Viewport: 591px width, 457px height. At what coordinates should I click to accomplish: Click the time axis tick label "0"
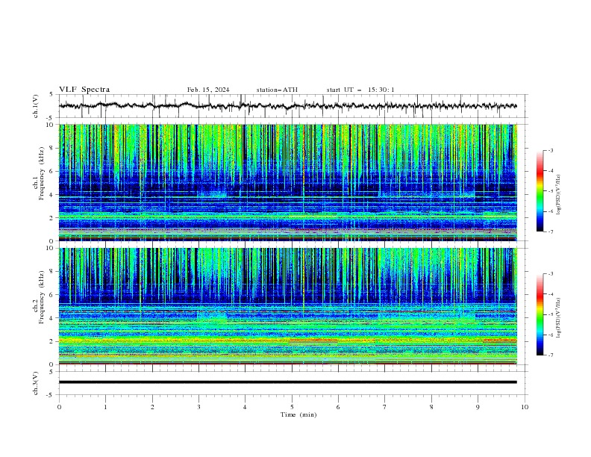pos(59,407)
